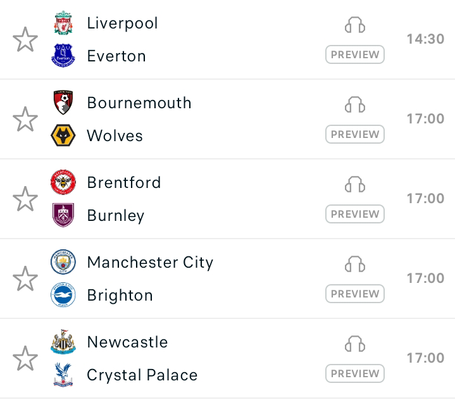Select the Manchester City team name

[x=151, y=263]
